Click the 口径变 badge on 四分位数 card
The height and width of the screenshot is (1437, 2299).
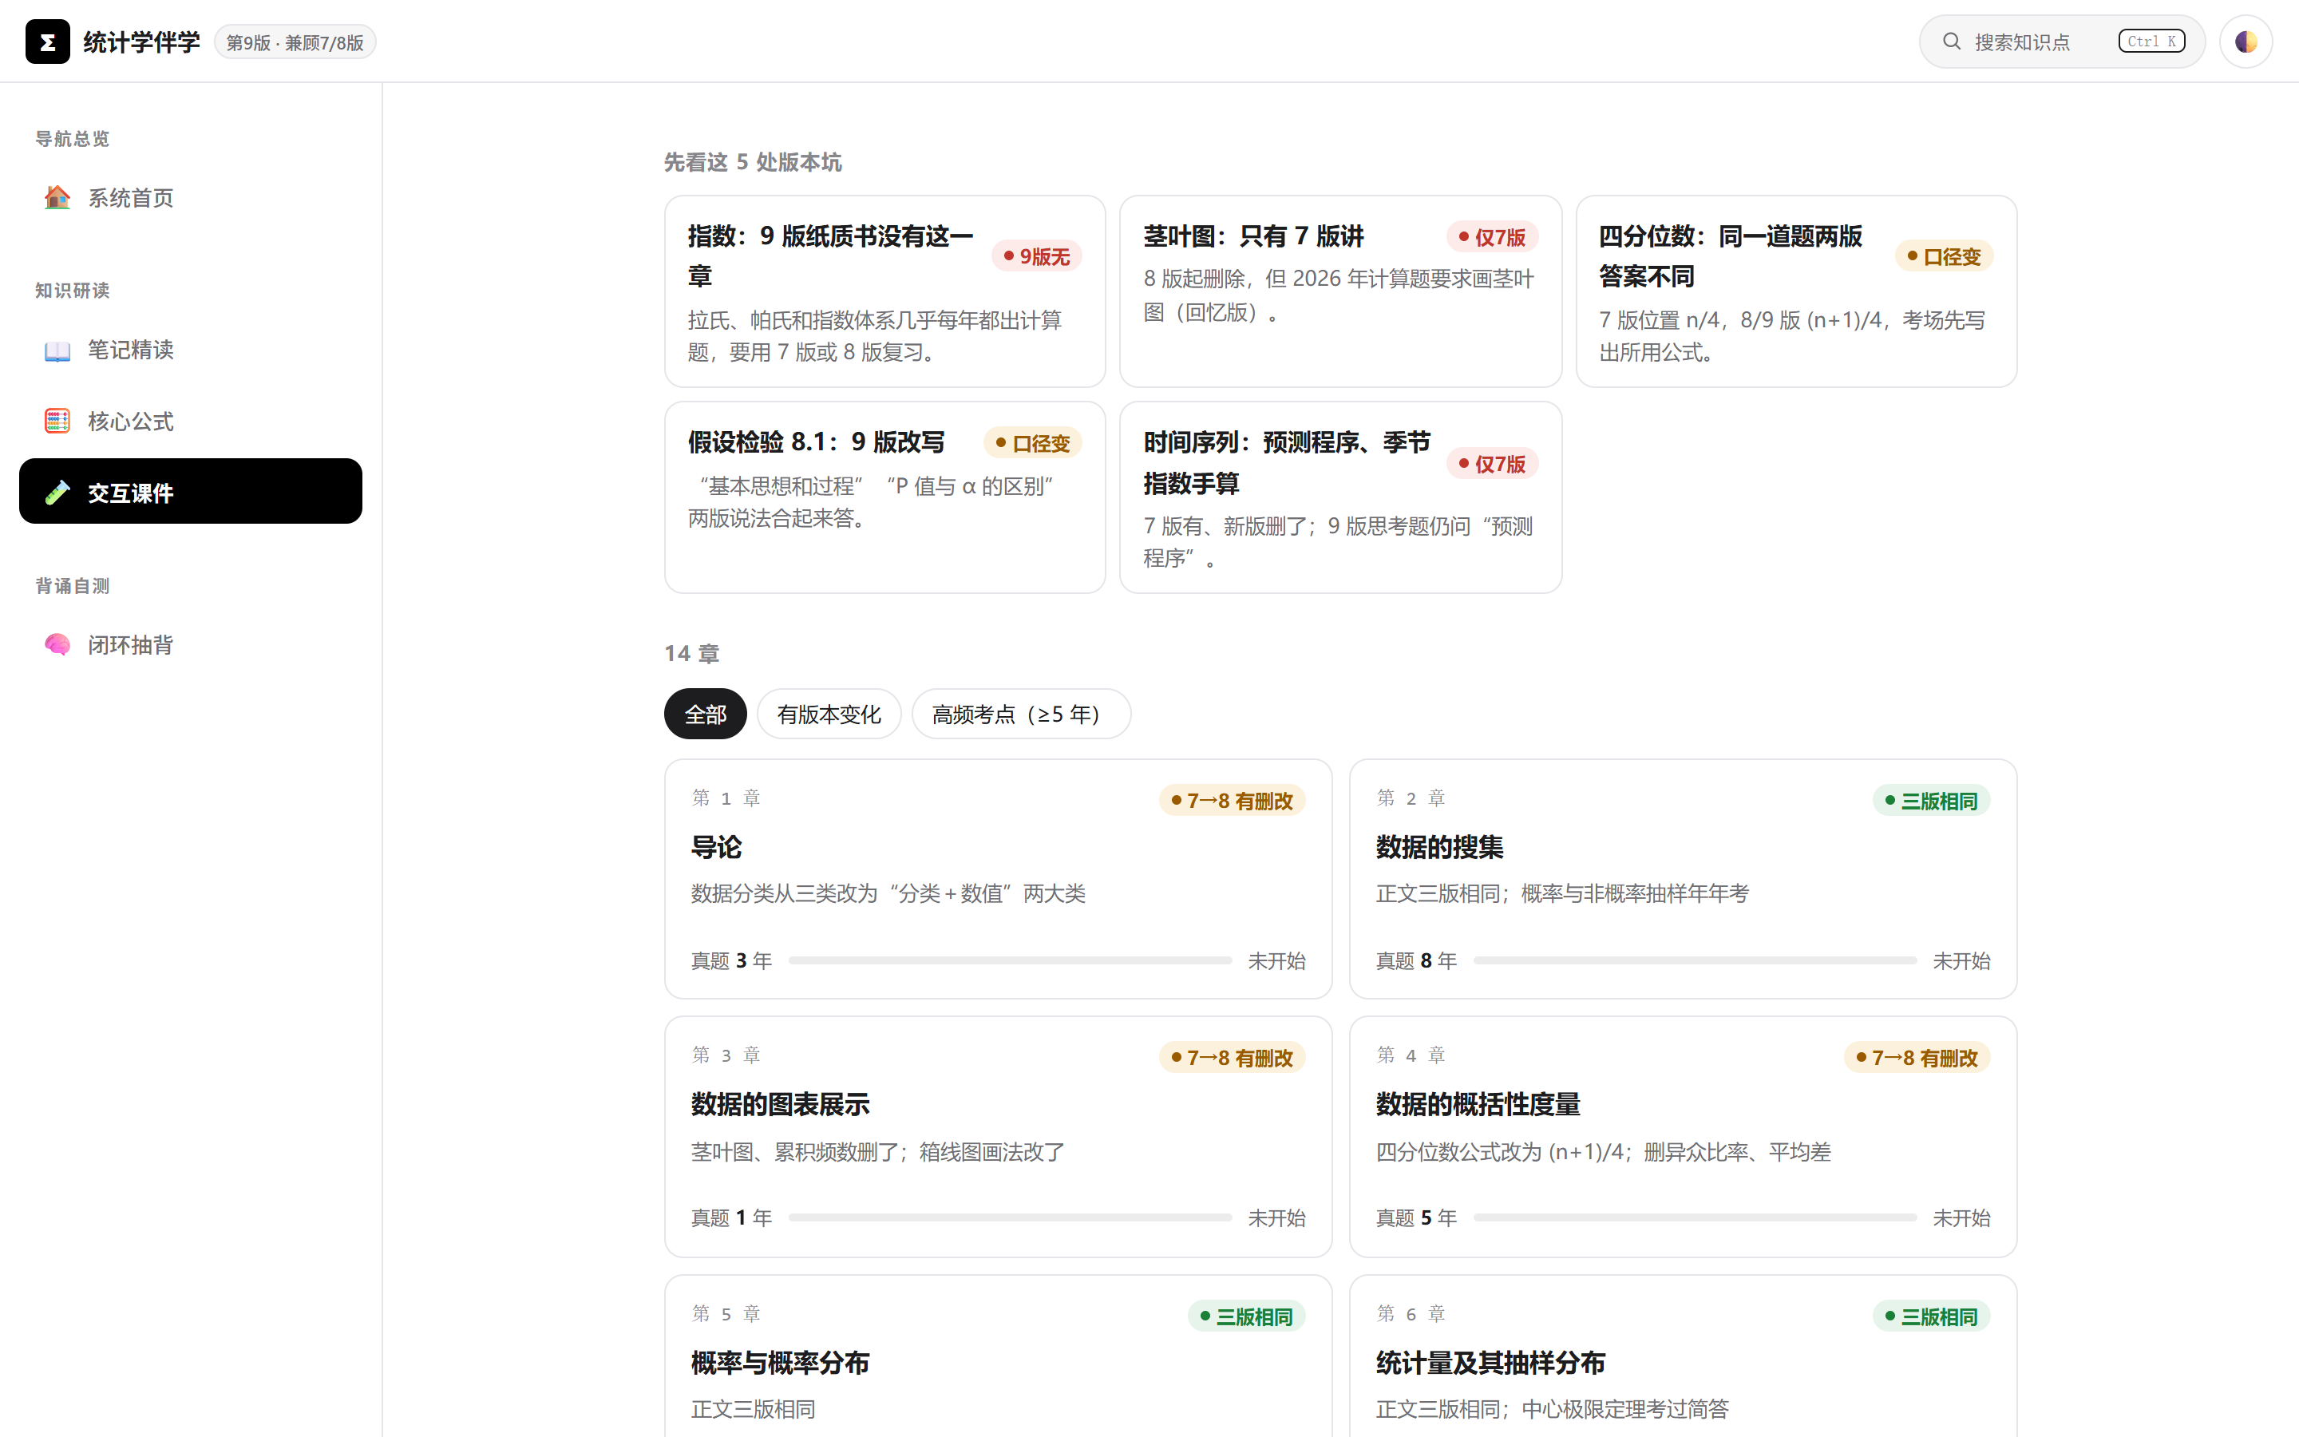[x=1944, y=256]
